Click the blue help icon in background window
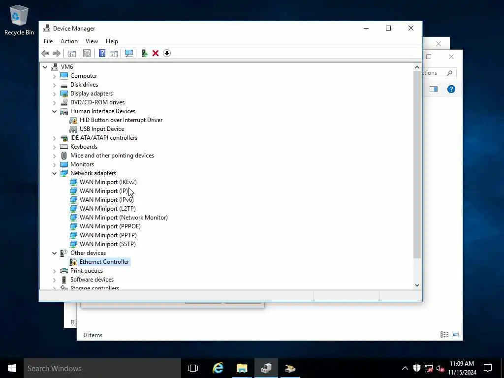 (451, 89)
